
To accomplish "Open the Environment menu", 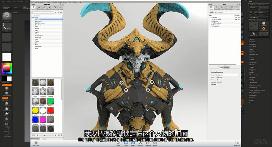I will 42,2.
